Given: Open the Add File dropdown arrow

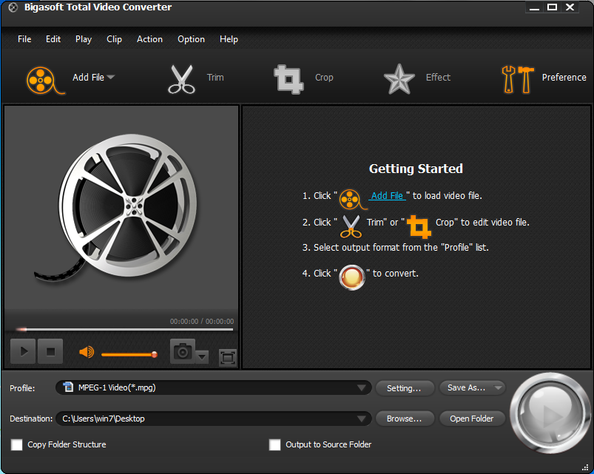Looking at the screenshot, I should [111, 77].
